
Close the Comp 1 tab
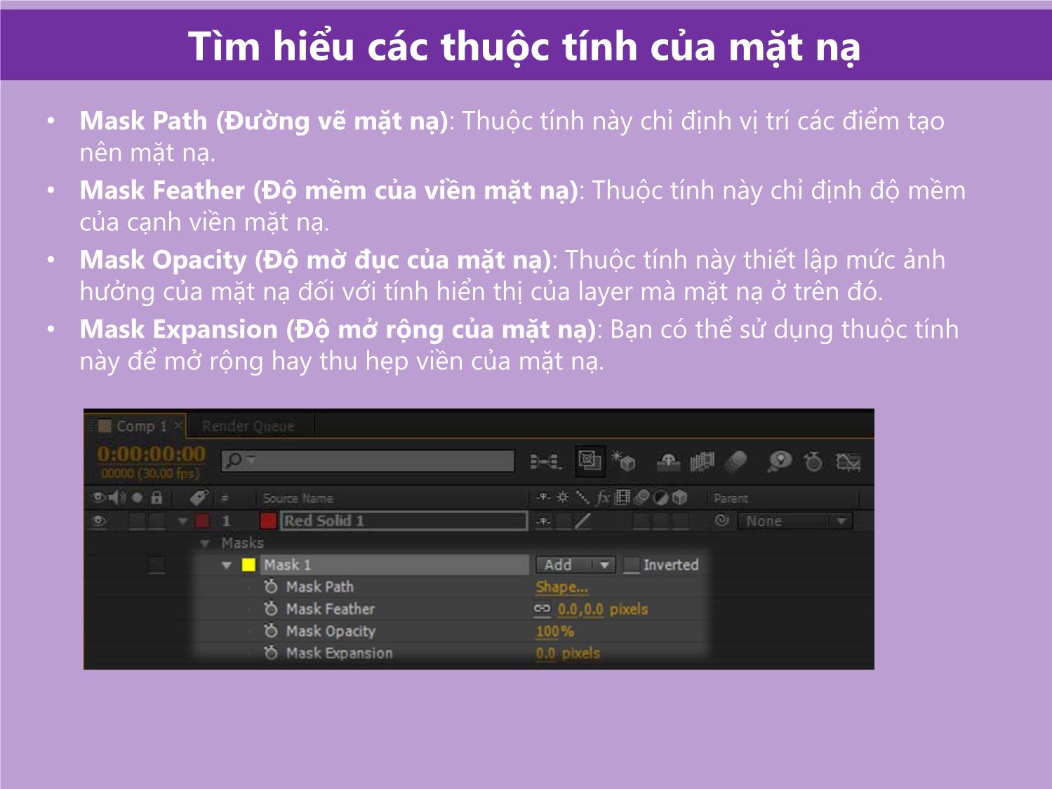pos(178,425)
